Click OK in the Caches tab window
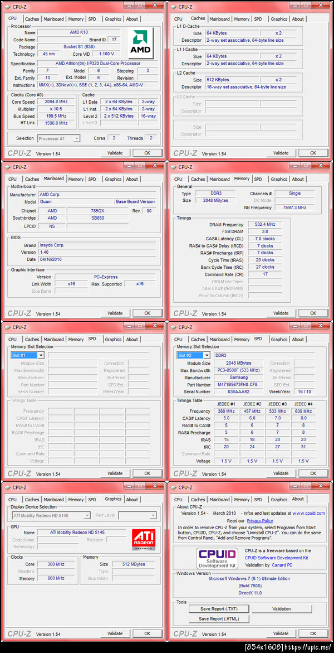This screenshot has width=334, height=653. [x=313, y=153]
